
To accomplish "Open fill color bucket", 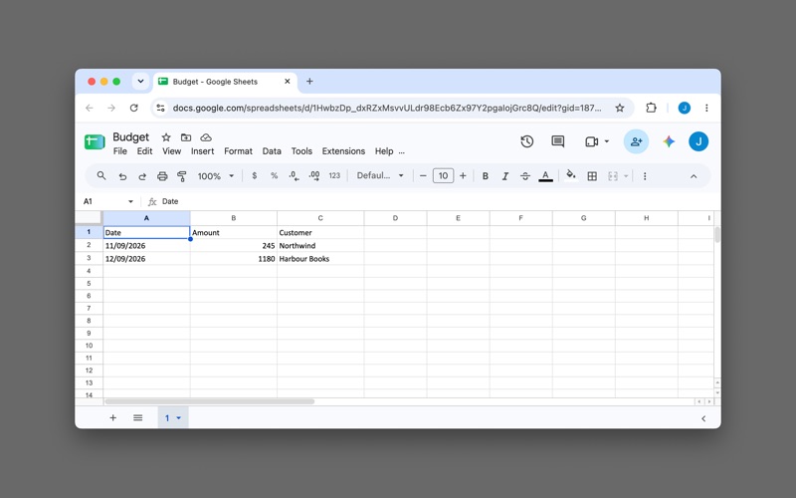I will click(571, 176).
